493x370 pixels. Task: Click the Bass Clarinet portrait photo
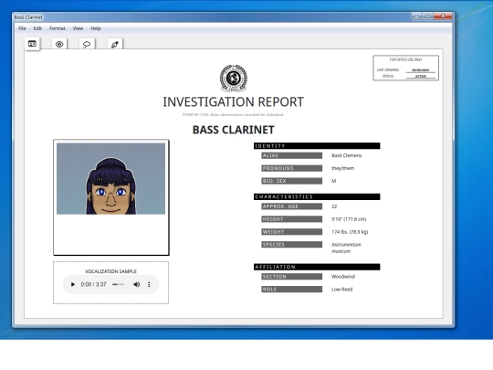click(110, 179)
